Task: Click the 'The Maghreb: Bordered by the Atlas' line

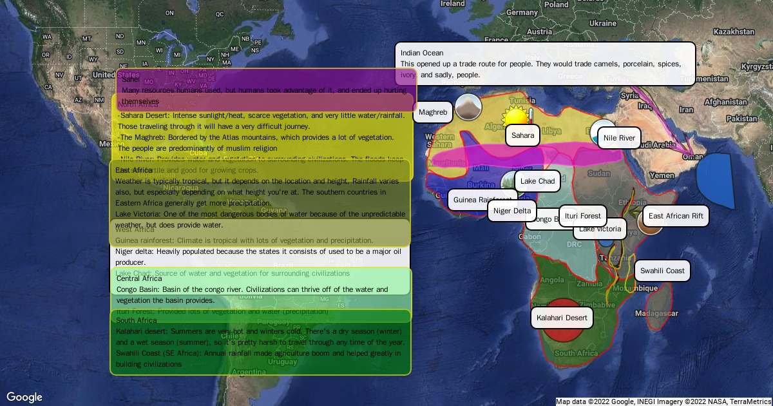Action: (x=256, y=137)
